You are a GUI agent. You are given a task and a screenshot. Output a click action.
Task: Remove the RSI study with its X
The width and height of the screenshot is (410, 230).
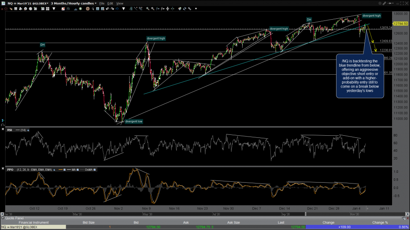pos(3,129)
